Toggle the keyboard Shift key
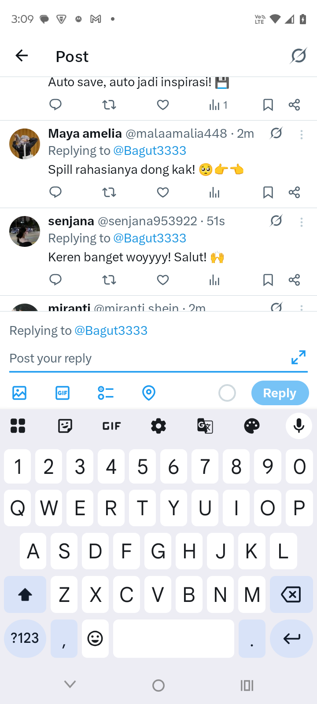Screen dimensions: 317x704 click(25, 595)
